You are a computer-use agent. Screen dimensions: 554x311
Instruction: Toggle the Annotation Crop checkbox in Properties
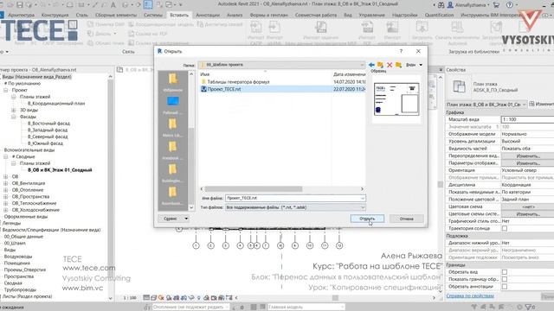[x=505, y=287]
